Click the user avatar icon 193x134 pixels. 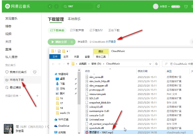pos(156,6)
